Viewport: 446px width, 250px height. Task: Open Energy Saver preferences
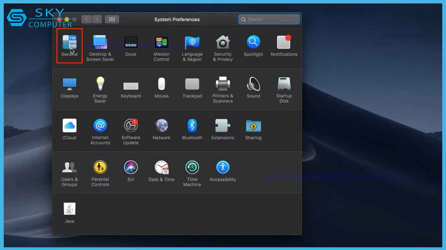click(x=100, y=90)
